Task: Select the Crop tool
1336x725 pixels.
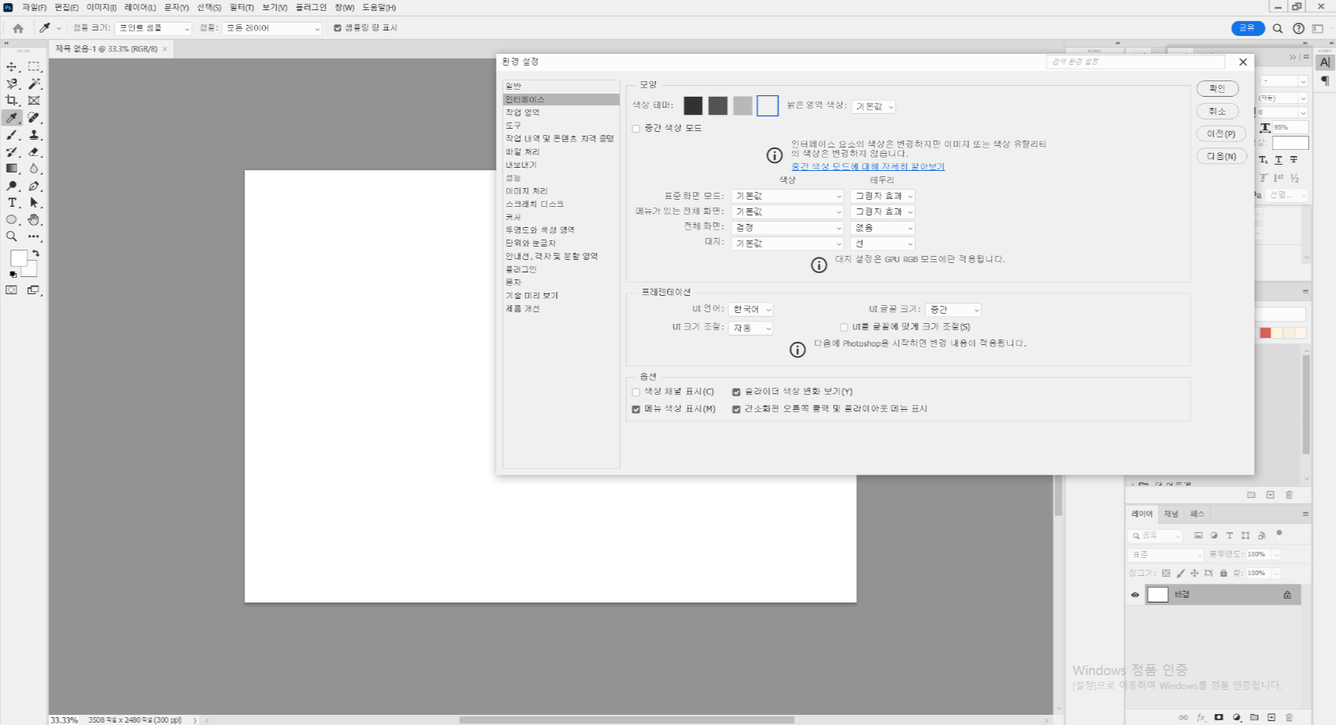Action: coord(12,101)
